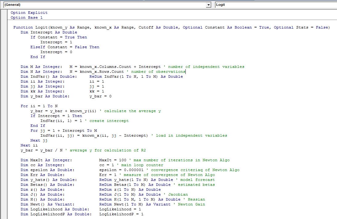Set breakpoint in margin beside Next ii line
Image resolution: width=337 pixels, height=219 pixels.
coord(4,145)
